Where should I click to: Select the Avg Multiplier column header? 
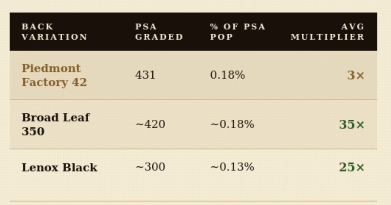click(327, 32)
